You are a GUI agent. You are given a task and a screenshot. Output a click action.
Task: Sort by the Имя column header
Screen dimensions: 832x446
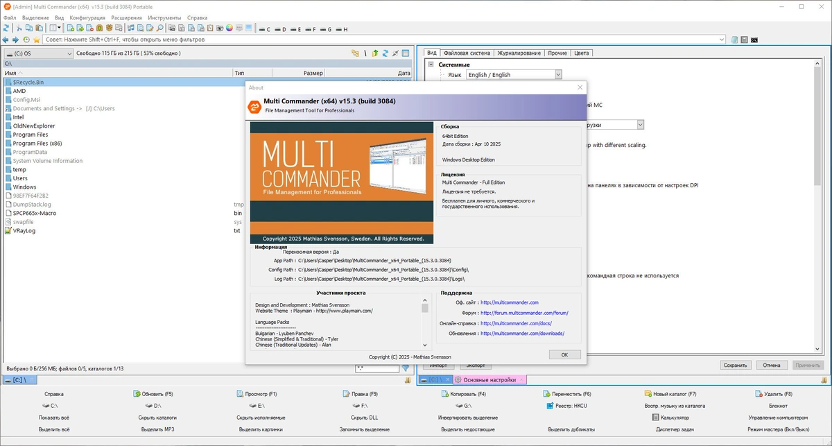pos(116,73)
